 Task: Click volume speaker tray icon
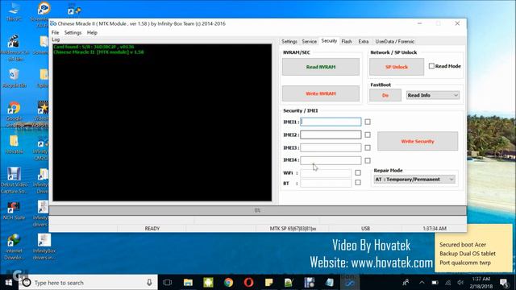460,283
